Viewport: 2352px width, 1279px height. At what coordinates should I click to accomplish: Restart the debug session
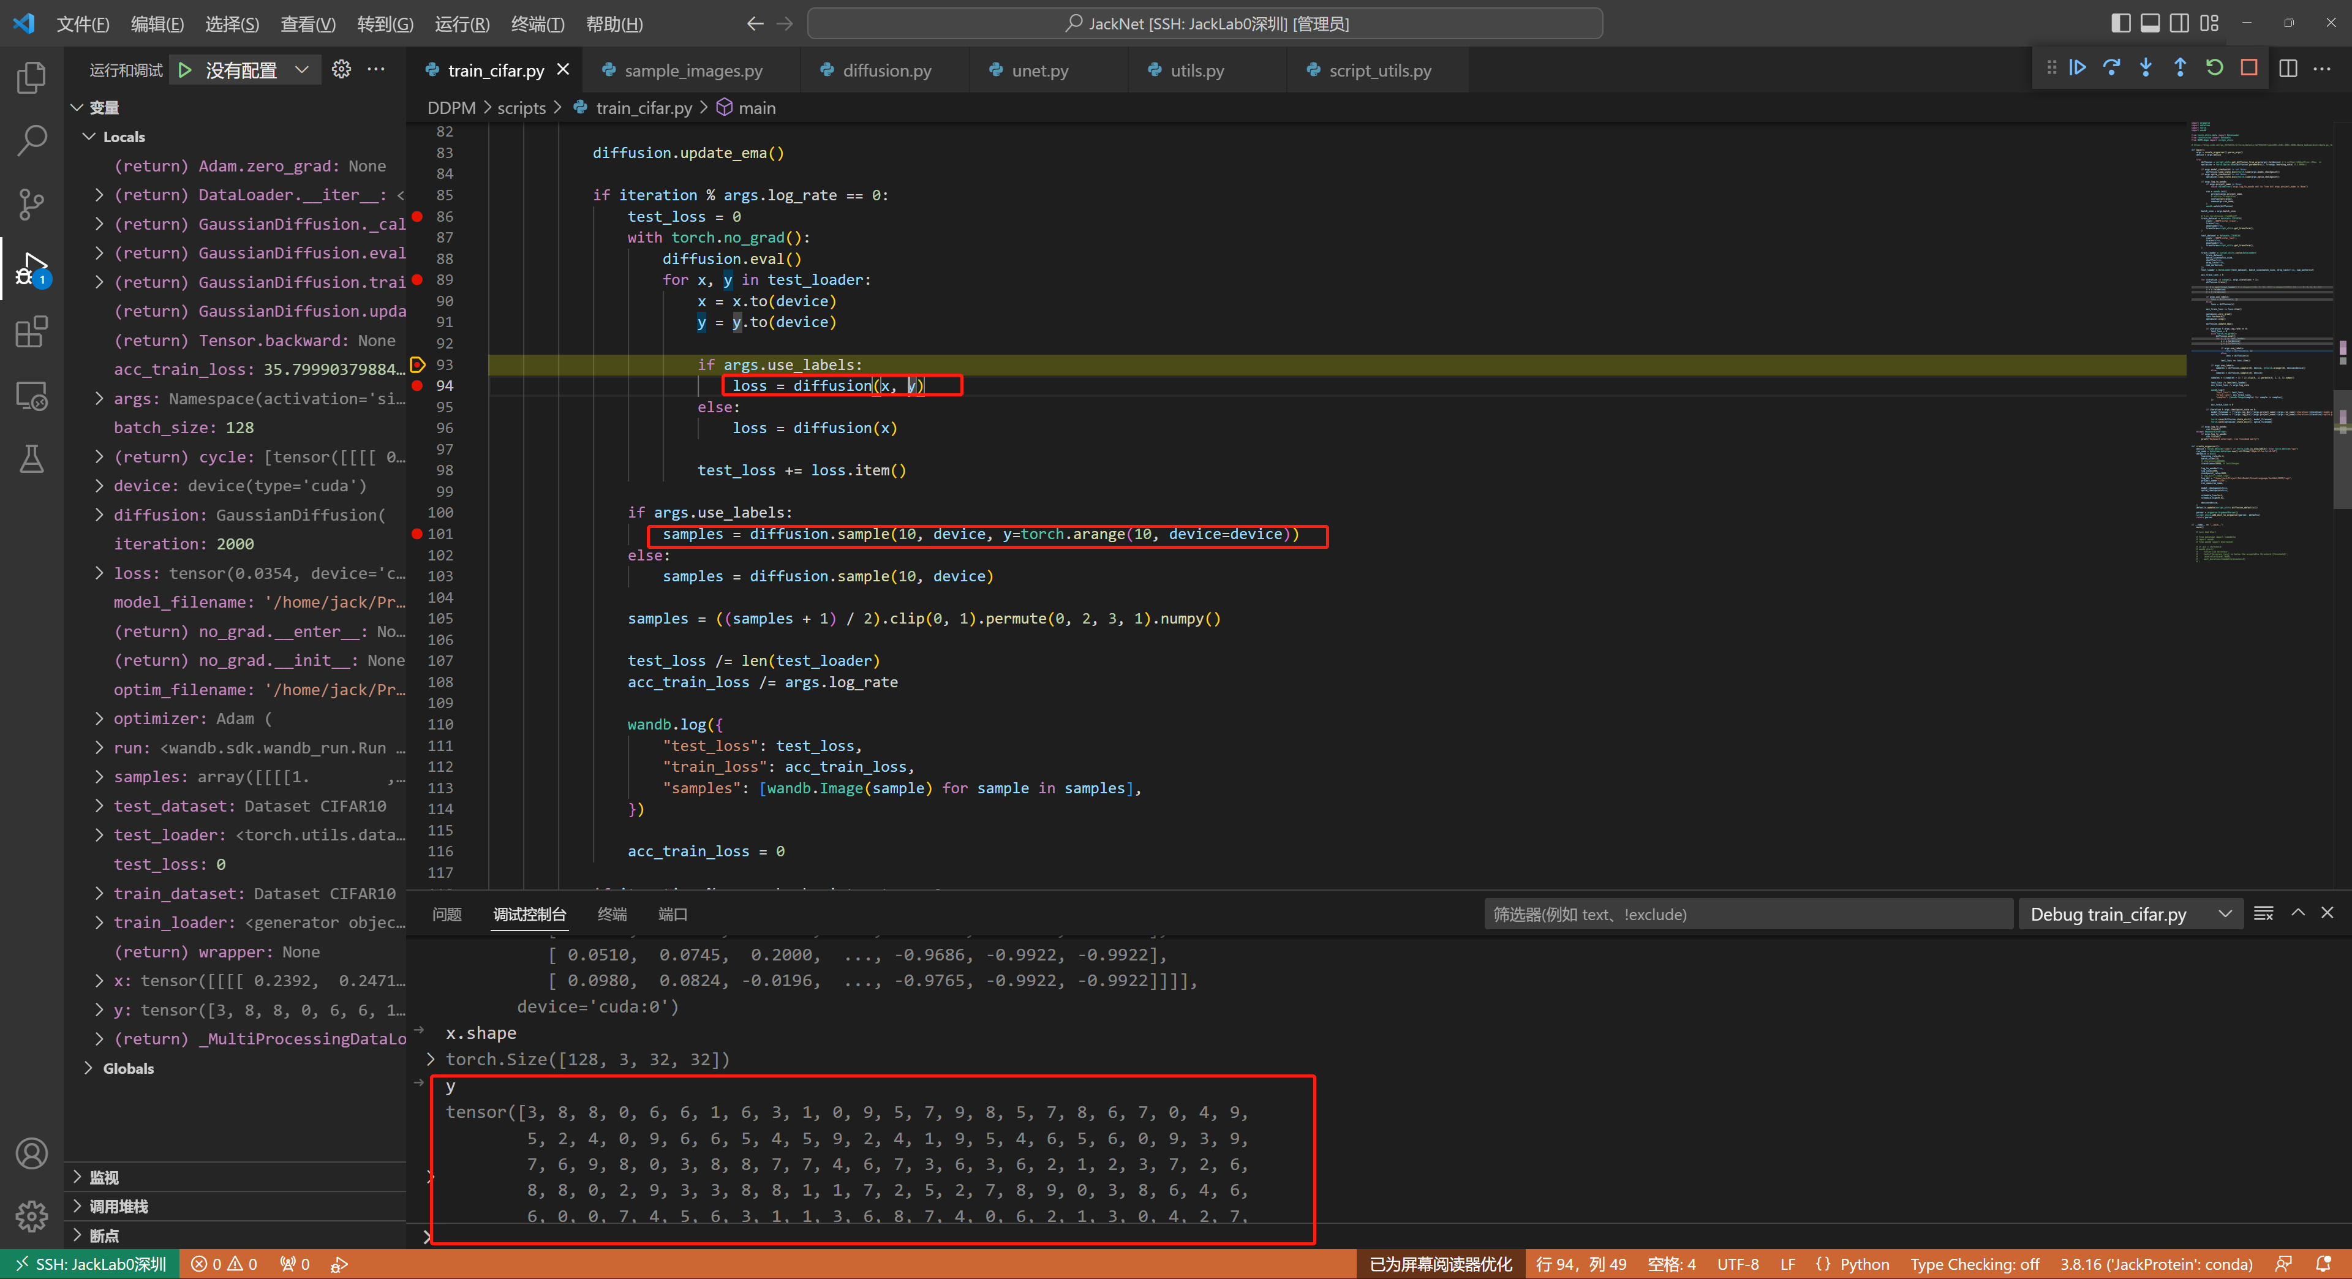2214,67
